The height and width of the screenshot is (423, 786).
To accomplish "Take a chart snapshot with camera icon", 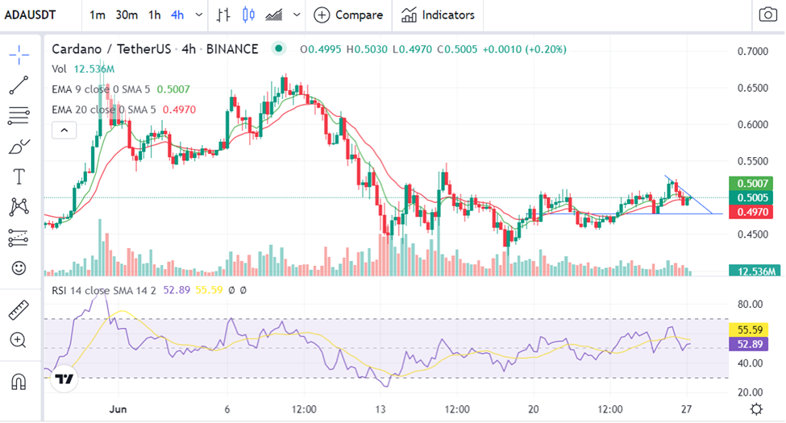I will [x=768, y=15].
